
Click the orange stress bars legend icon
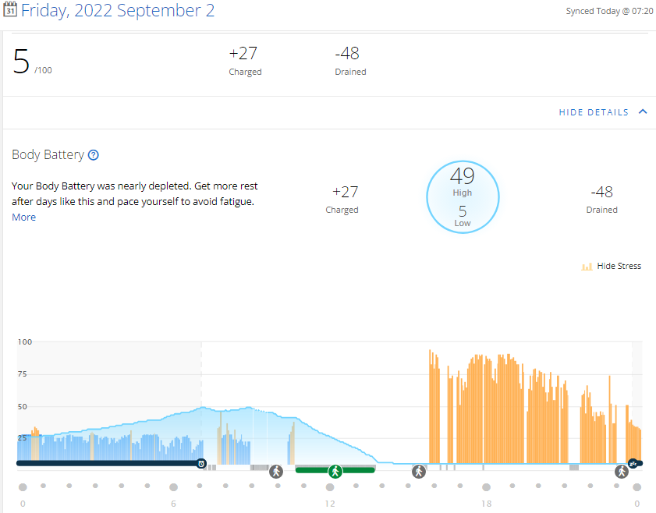coord(587,267)
